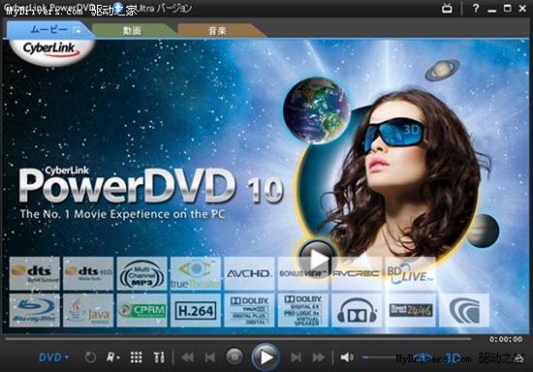Expand the bookmark dropdown arrow
Screen dimensions: 533x372
point(118,357)
